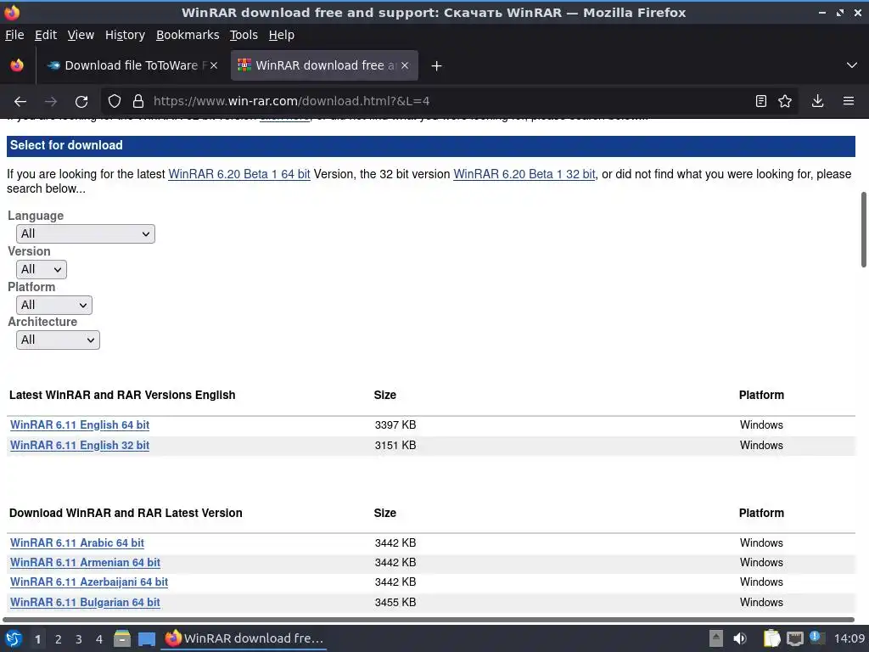Click WinRAR 6.11 Armenian 64 bit link

coord(86,563)
